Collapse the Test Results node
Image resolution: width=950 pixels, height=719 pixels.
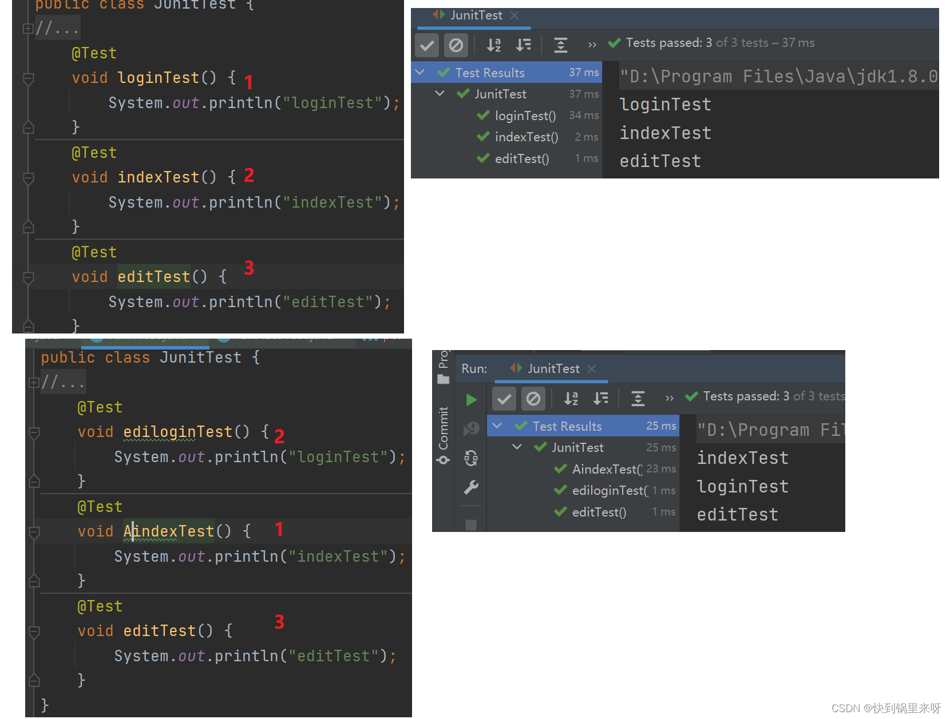click(x=420, y=72)
